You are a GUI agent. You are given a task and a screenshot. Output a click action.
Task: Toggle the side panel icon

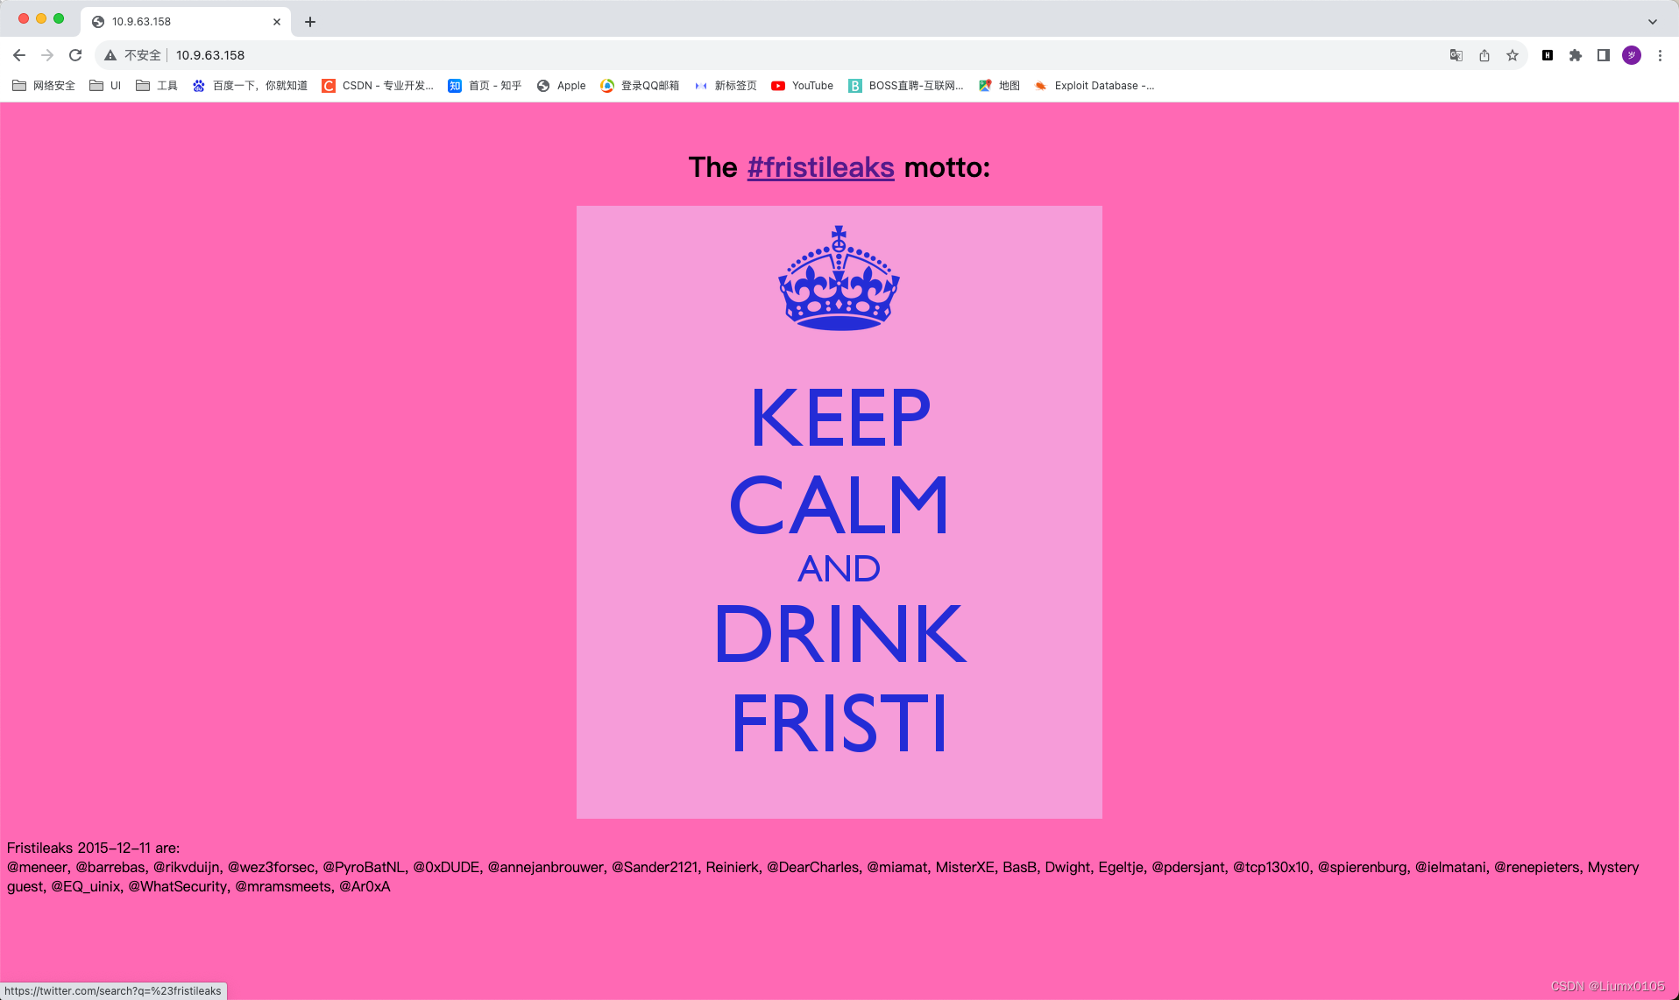[1604, 55]
